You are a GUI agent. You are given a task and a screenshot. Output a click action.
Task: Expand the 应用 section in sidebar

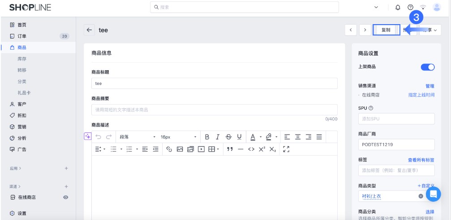(15, 168)
